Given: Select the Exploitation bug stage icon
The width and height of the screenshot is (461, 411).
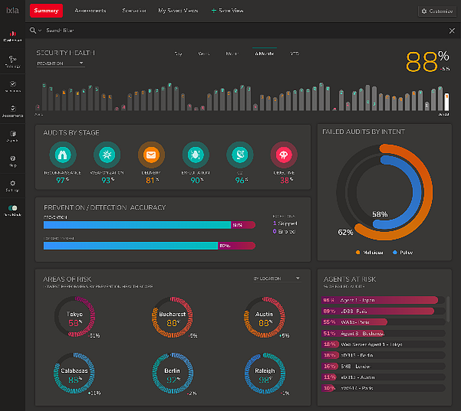Looking at the screenshot, I should pos(195,155).
